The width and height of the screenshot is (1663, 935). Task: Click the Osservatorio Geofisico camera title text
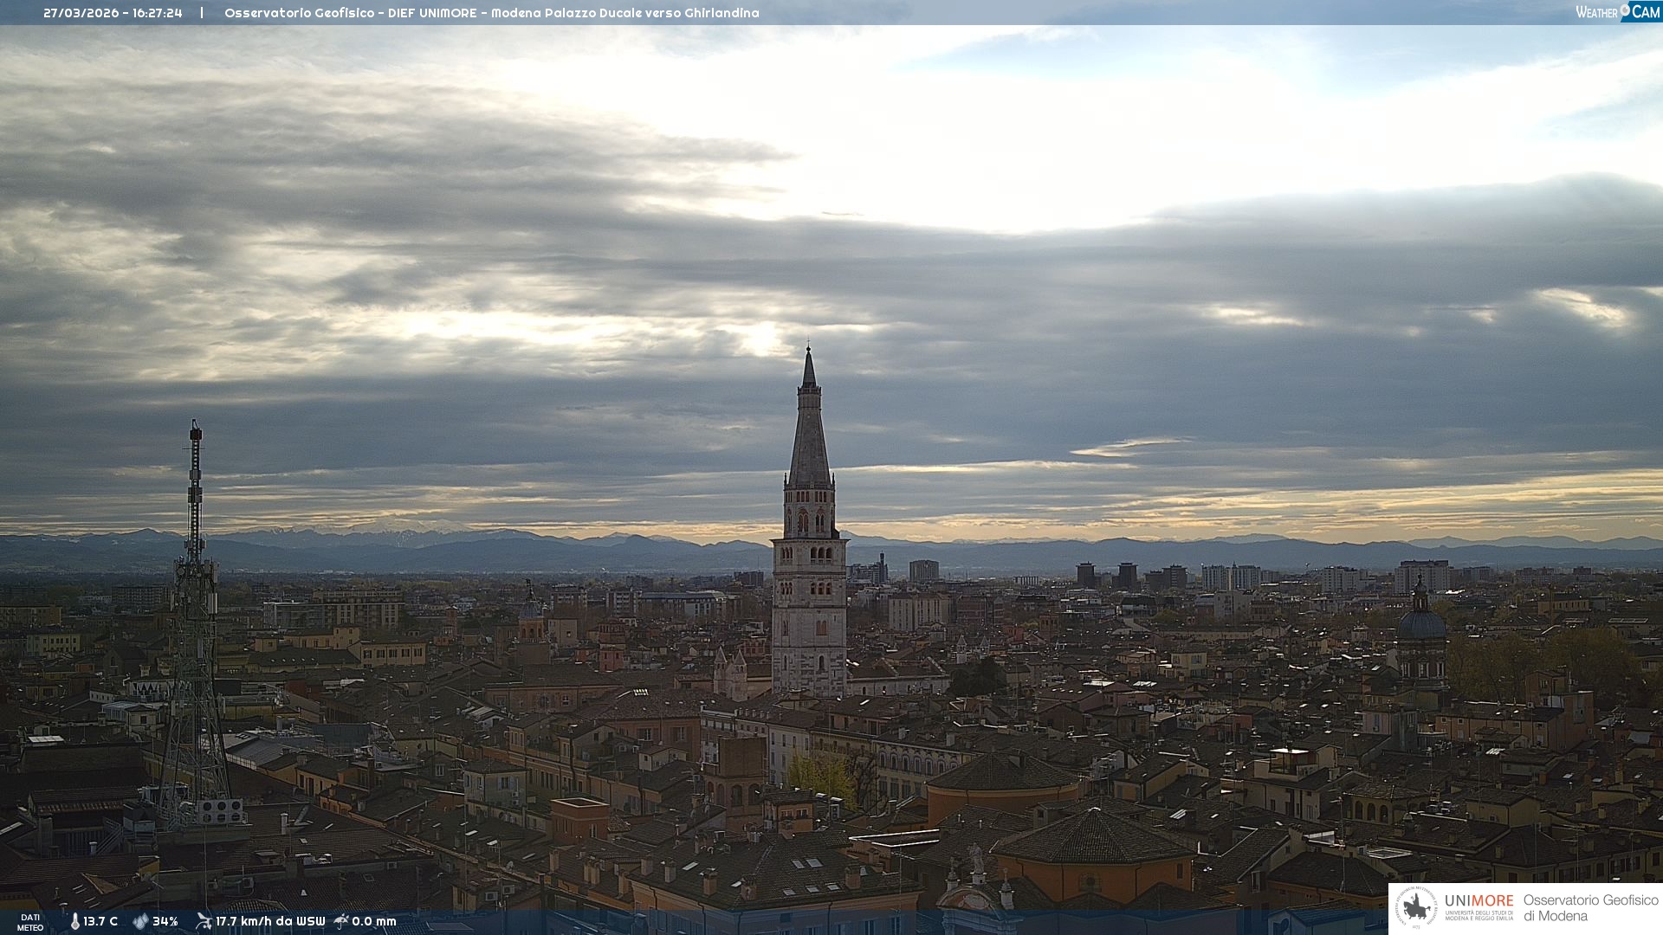tap(491, 13)
